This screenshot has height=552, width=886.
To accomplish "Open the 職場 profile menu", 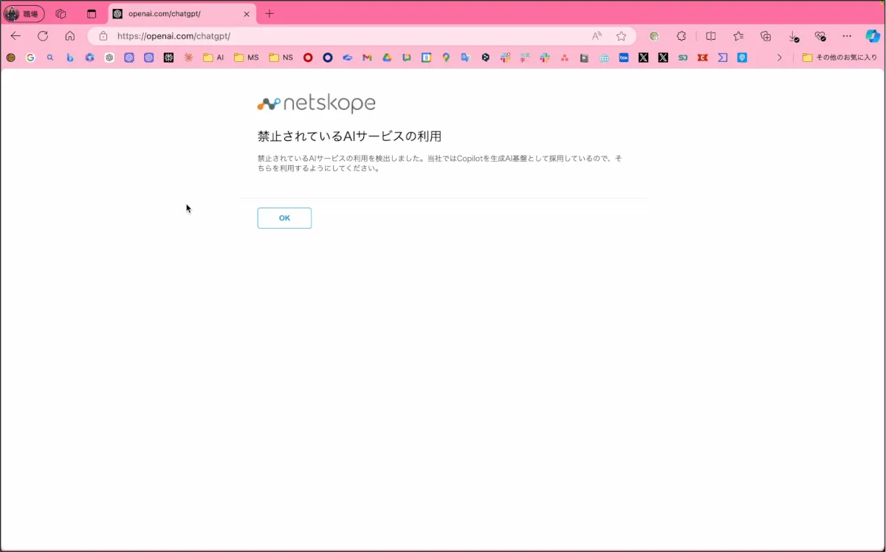I will click(24, 13).
